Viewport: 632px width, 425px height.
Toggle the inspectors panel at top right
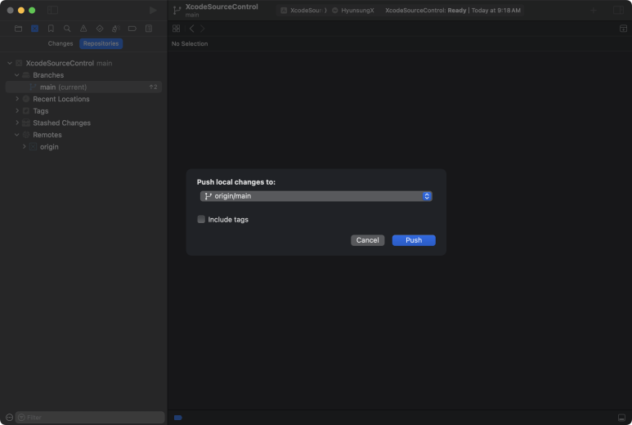coord(618,11)
